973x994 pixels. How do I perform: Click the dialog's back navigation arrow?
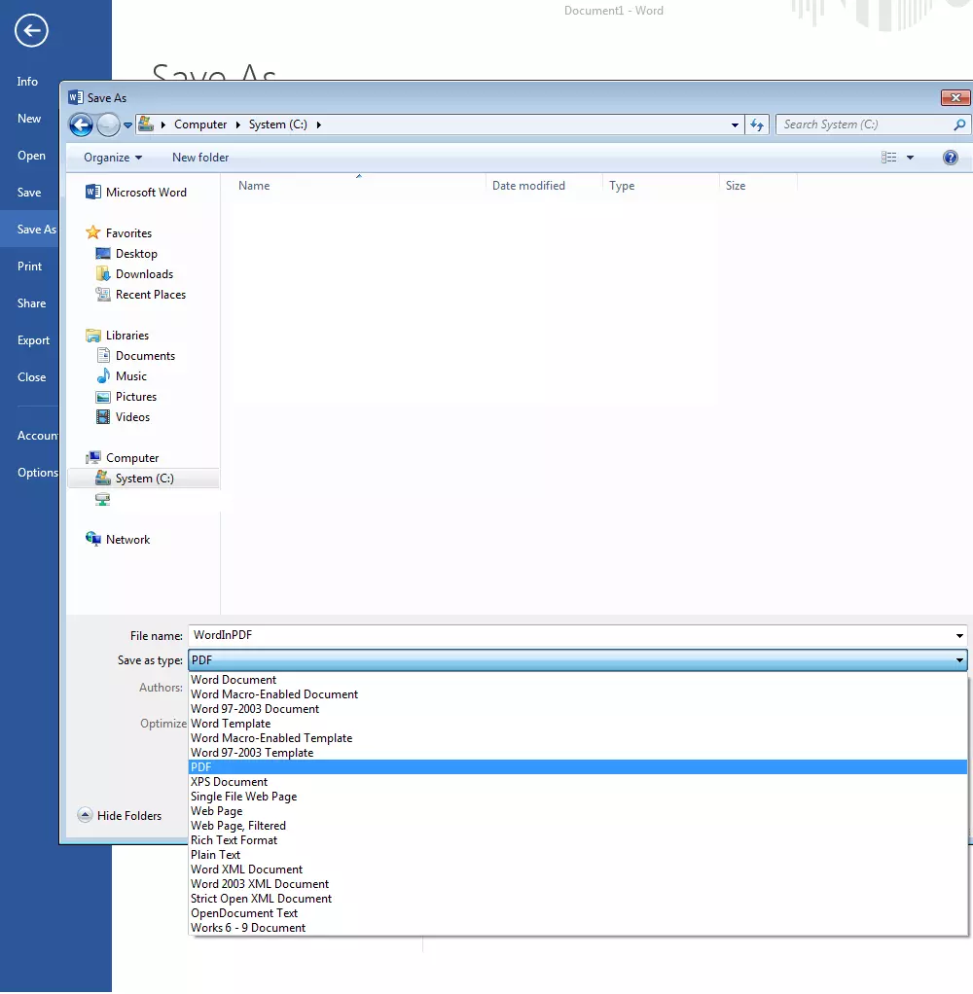81,124
